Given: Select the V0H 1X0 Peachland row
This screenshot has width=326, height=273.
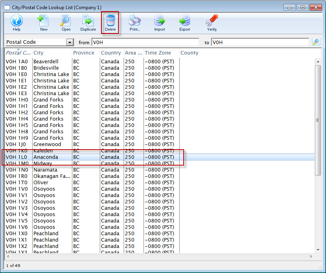Looking at the screenshot, I should click(x=160, y=234).
